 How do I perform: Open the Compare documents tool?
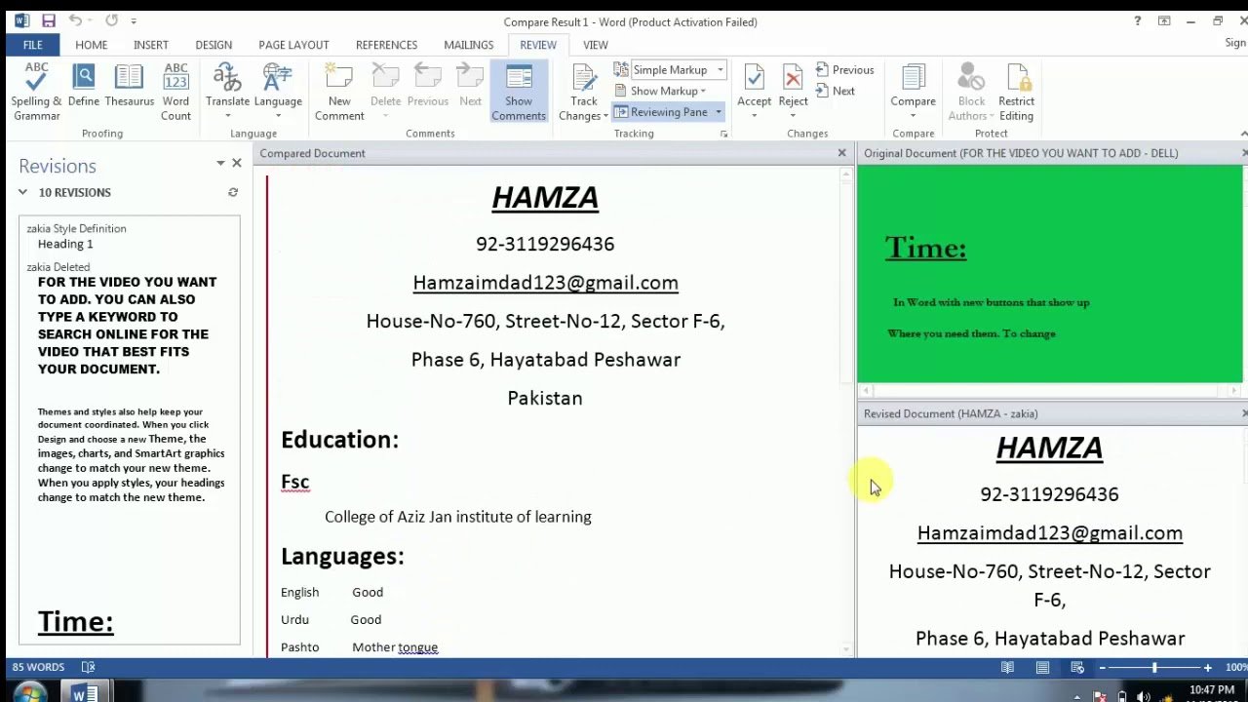(913, 93)
